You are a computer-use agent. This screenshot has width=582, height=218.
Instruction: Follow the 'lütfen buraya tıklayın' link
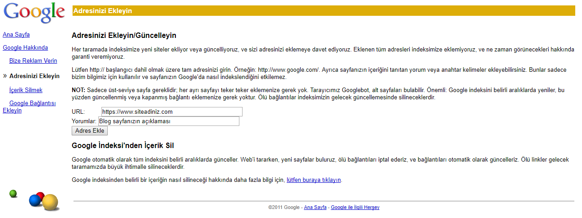point(314,180)
